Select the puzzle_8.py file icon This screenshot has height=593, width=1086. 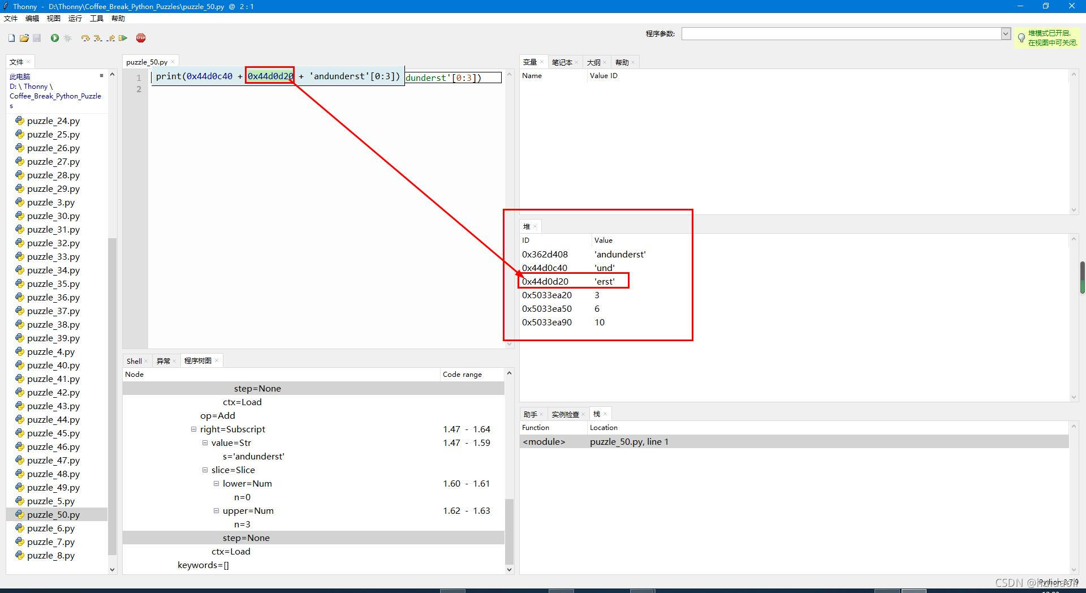point(20,555)
